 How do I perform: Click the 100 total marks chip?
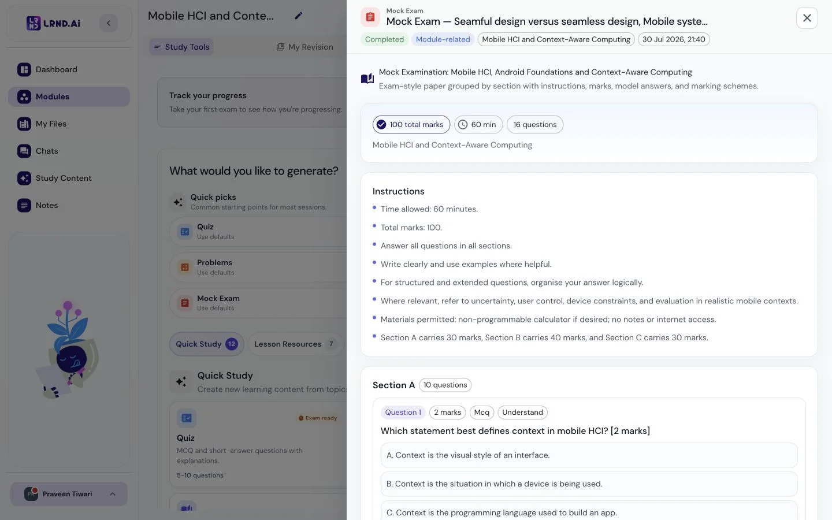411,125
